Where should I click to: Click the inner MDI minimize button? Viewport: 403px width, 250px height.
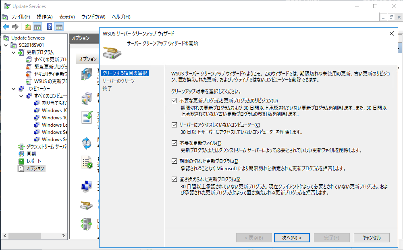click(x=383, y=17)
